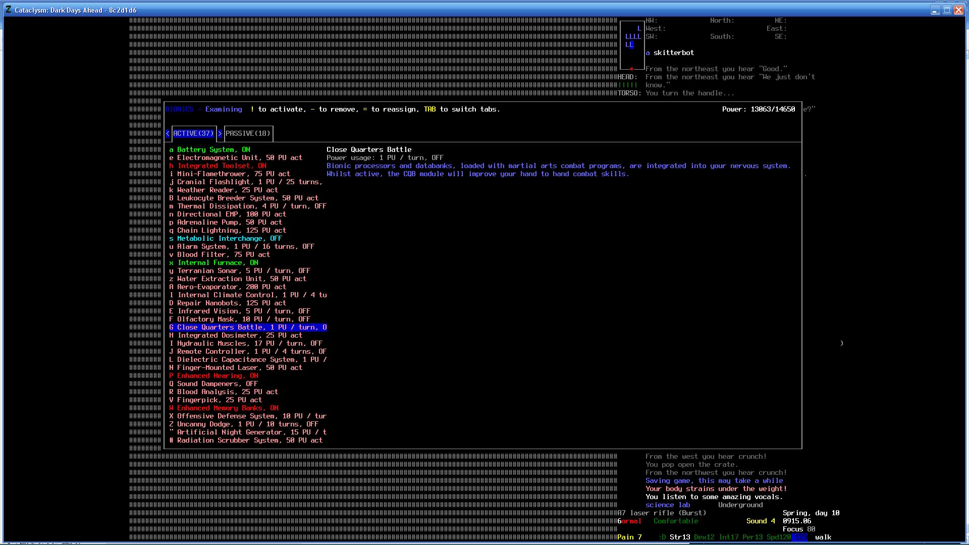This screenshot has height=545, width=969.
Task: Minimize the Cataclysm window
Action: point(935,10)
